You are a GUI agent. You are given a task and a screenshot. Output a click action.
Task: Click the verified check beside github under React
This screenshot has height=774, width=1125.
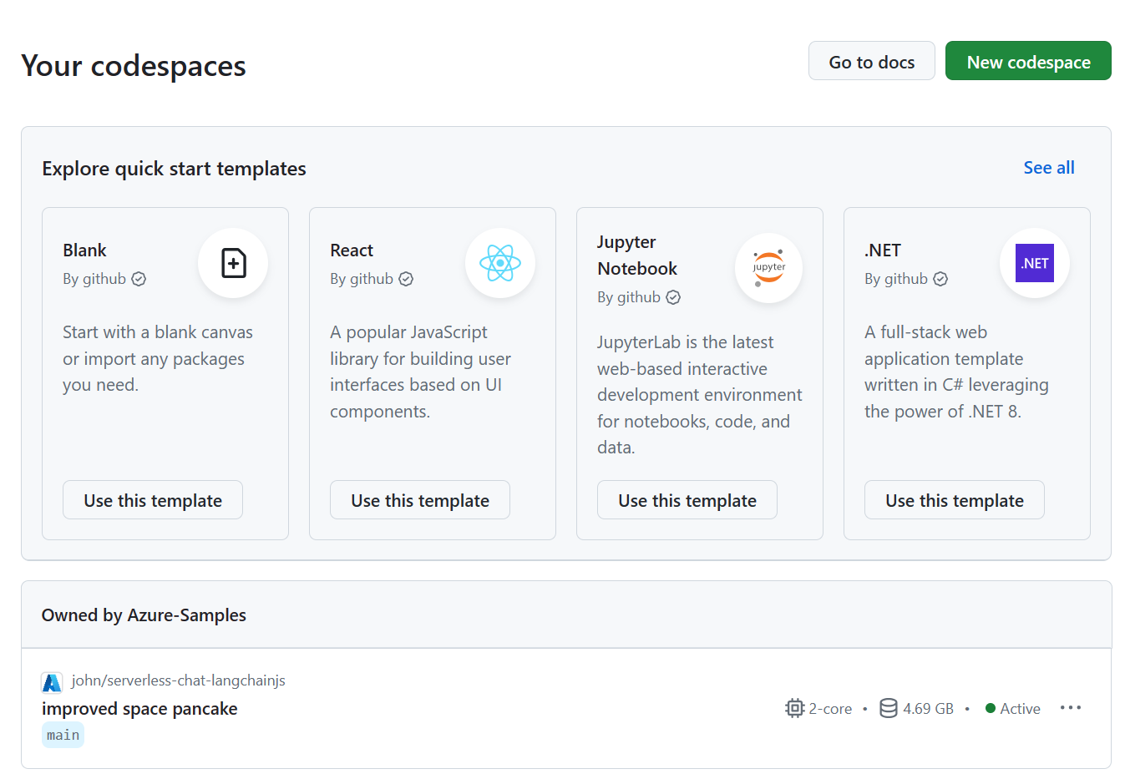coord(406,279)
